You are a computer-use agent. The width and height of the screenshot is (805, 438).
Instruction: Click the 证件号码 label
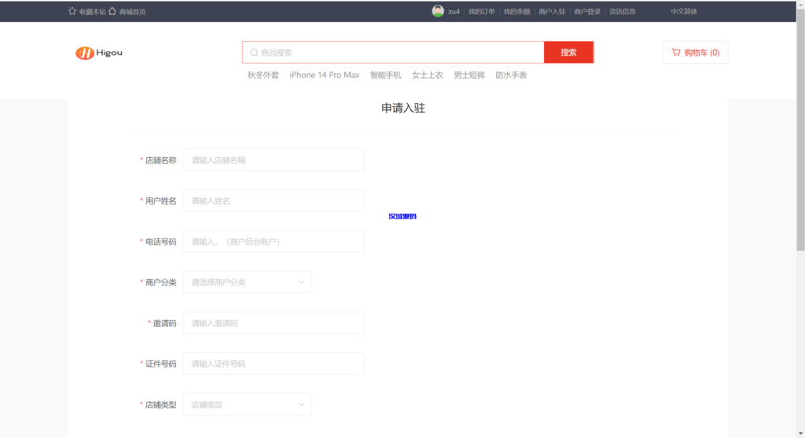pyautogui.click(x=160, y=364)
